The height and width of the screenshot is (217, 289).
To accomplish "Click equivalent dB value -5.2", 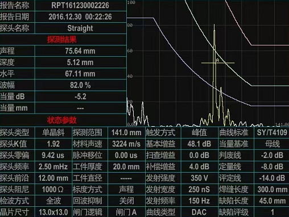I will coord(80,97).
